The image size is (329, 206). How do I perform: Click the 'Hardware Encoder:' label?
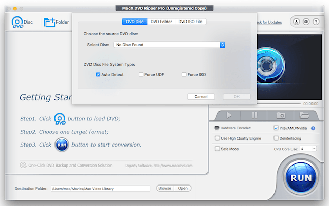coord(235,128)
